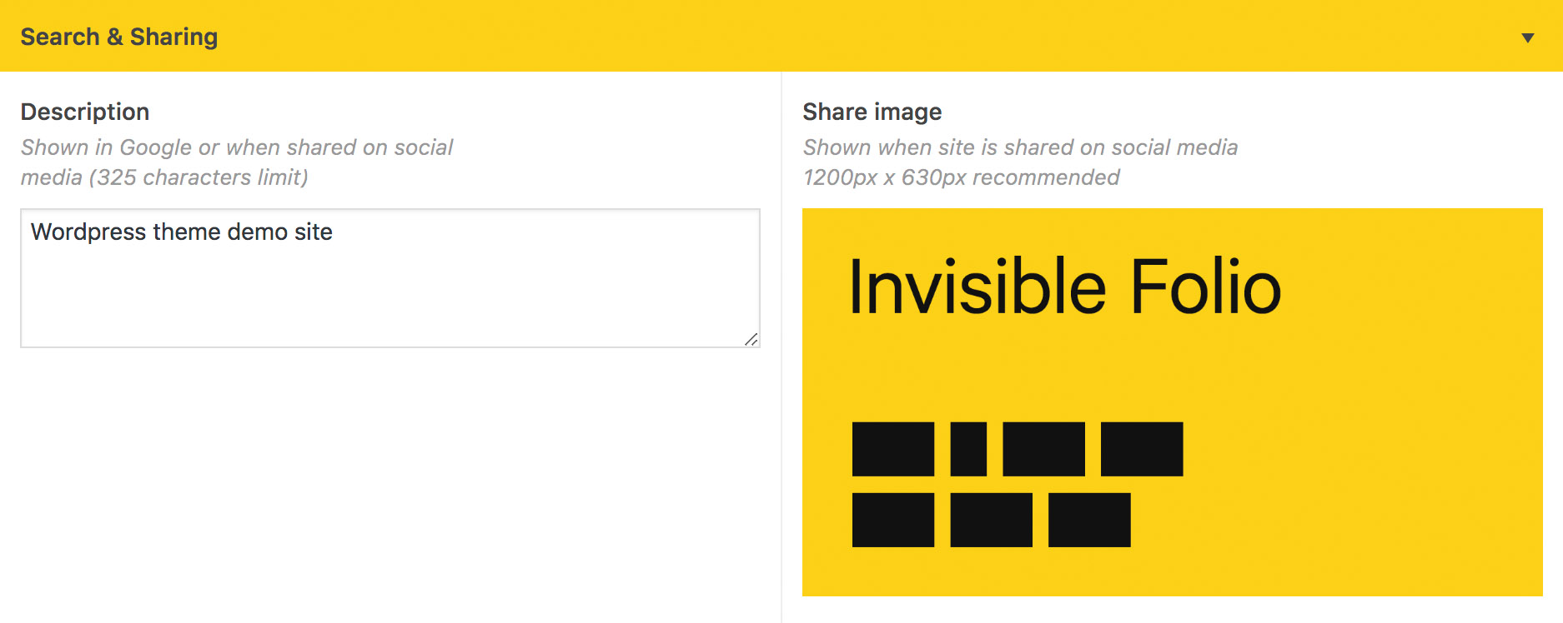Click the "Shown in Google" hint line
The image size is (1563, 623).
pyautogui.click(x=237, y=147)
